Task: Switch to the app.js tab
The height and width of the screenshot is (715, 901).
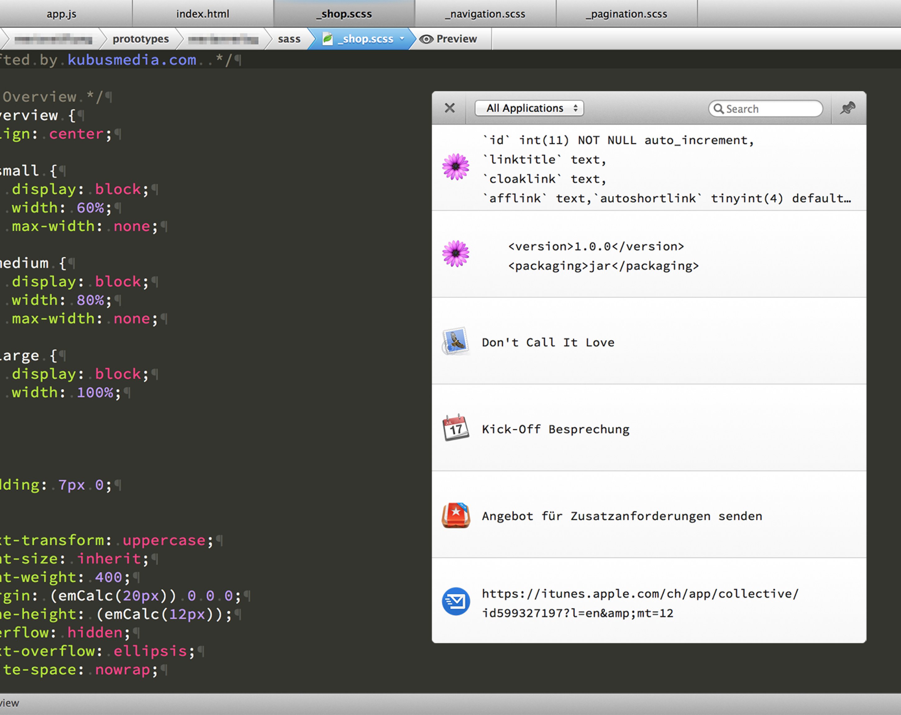Action: [x=62, y=14]
